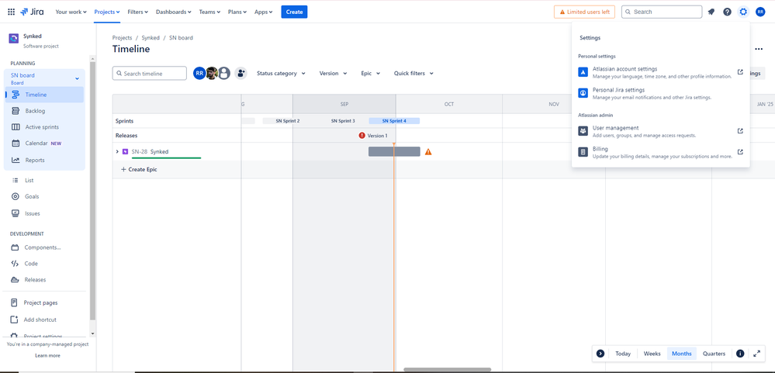775x373 pixels.
Task: Click Create Epic
Action: pyautogui.click(x=139, y=170)
